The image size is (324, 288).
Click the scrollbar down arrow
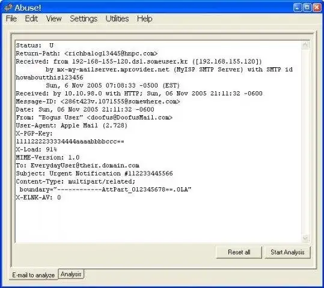pos(305,238)
